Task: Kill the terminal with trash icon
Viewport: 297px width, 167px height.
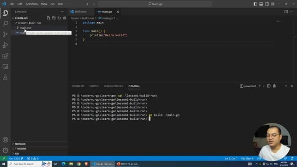Action: [x=274, y=86]
